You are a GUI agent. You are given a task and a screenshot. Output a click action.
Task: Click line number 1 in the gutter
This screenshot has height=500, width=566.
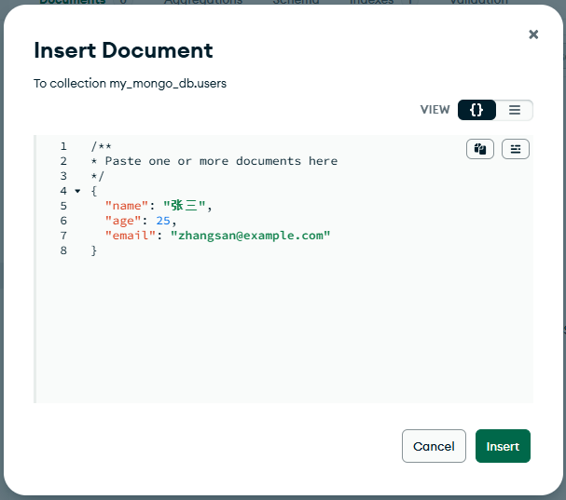(x=63, y=146)
